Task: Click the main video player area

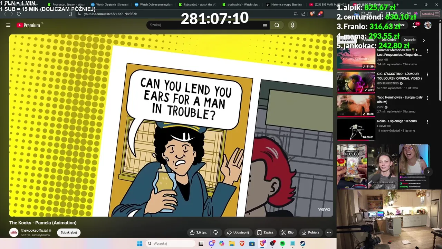Action: point(171,126)
